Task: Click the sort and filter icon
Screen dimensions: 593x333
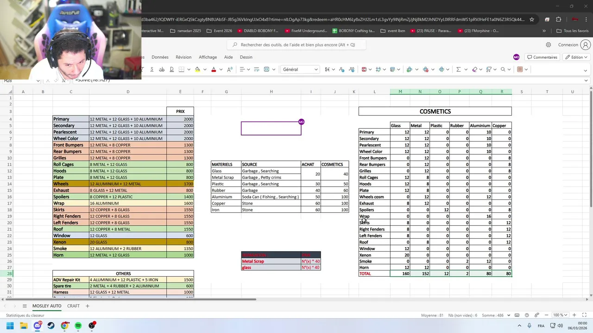Action: tap(489, 69)
